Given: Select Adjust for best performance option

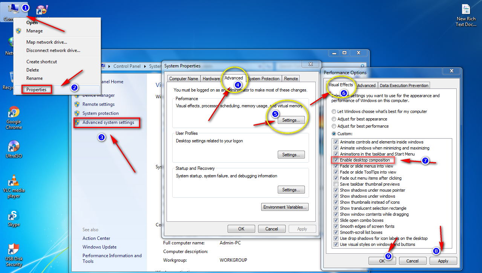Looking at the screenshot, I should point(334,126).
